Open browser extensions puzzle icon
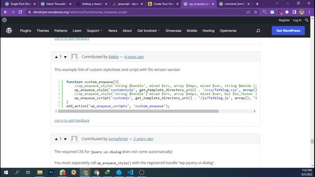The height and width of the screenshot is (177, 315). (287, 12)
